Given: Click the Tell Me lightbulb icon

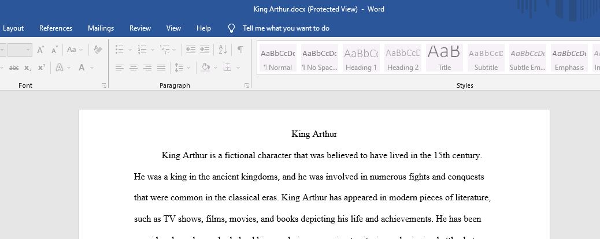Looking at the screenshot, I should click(232, 28).
